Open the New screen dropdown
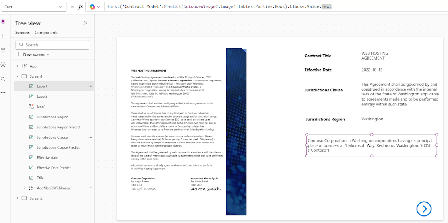 (33, 54)
